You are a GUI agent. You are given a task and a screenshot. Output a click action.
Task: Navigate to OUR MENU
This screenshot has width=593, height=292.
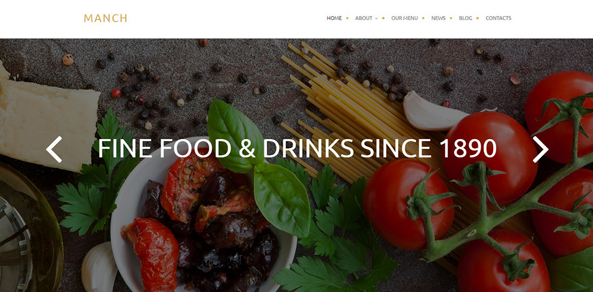click(404, 18)
